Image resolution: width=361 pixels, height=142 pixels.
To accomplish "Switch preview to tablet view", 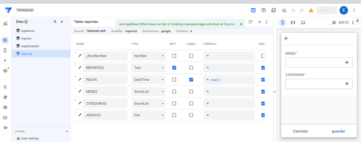I will click(293, 22).
